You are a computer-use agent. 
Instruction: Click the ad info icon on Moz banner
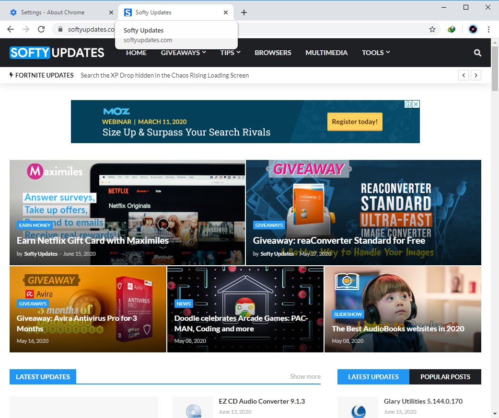coord(408,104)
